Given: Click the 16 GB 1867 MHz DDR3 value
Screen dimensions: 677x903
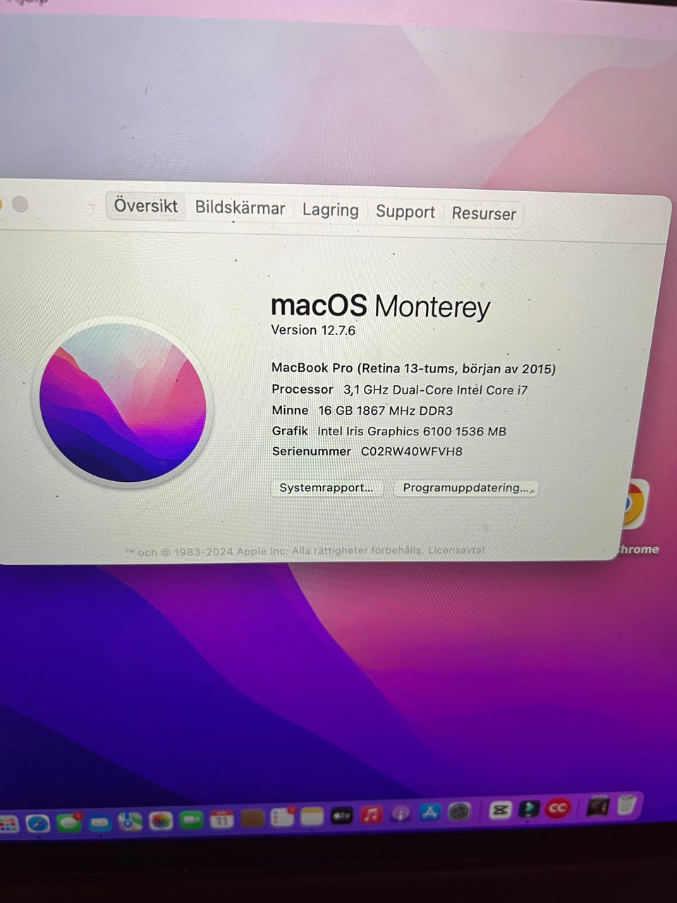Looking at the screenshot, I should click(x=385, y=411).
